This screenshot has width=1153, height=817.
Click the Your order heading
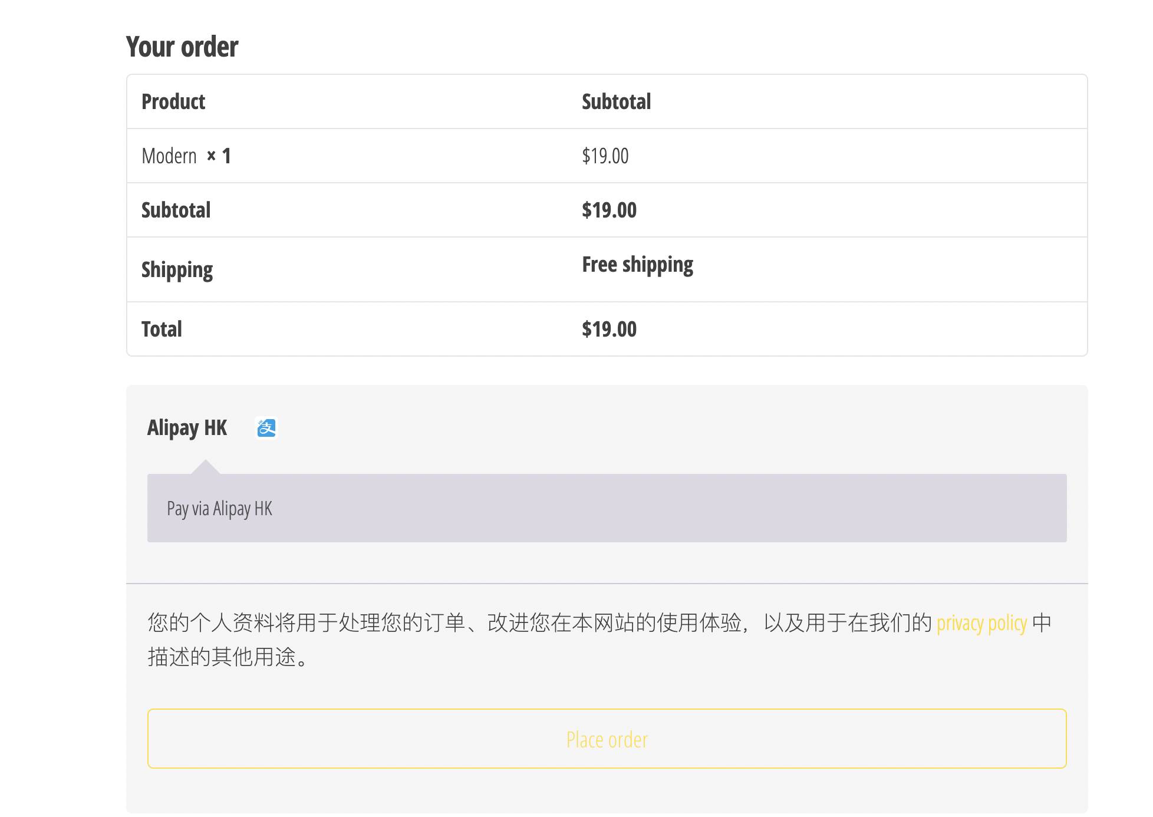tap(182, 47)
